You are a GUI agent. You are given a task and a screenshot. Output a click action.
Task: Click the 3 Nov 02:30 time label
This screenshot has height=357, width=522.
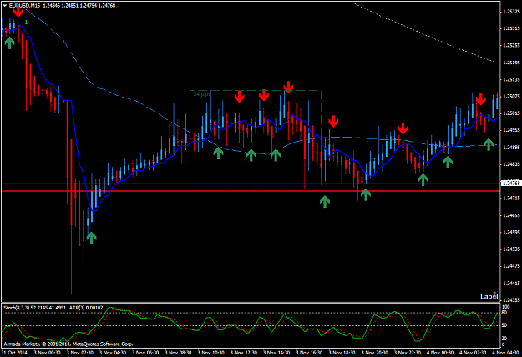(80, 353)
